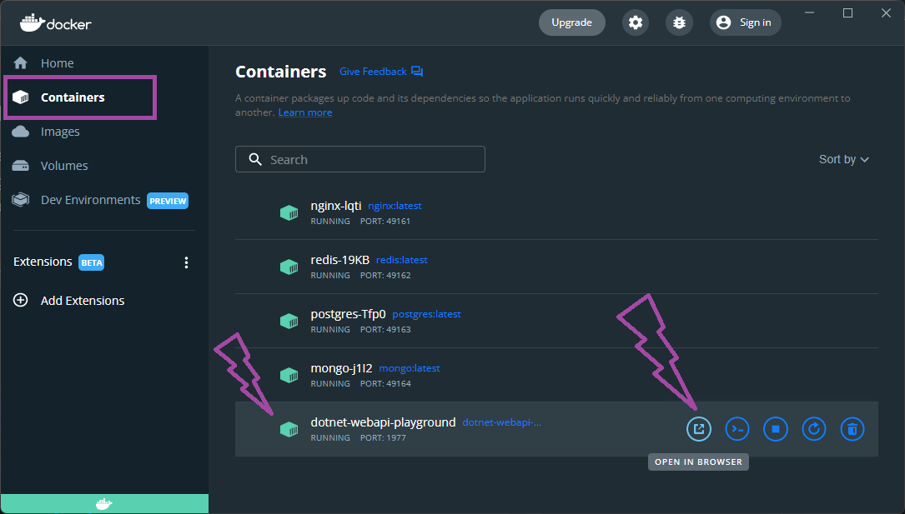The image size is (905, 514).
Task: Open Dev Environments in sidebar
Action: click(91, 200)
